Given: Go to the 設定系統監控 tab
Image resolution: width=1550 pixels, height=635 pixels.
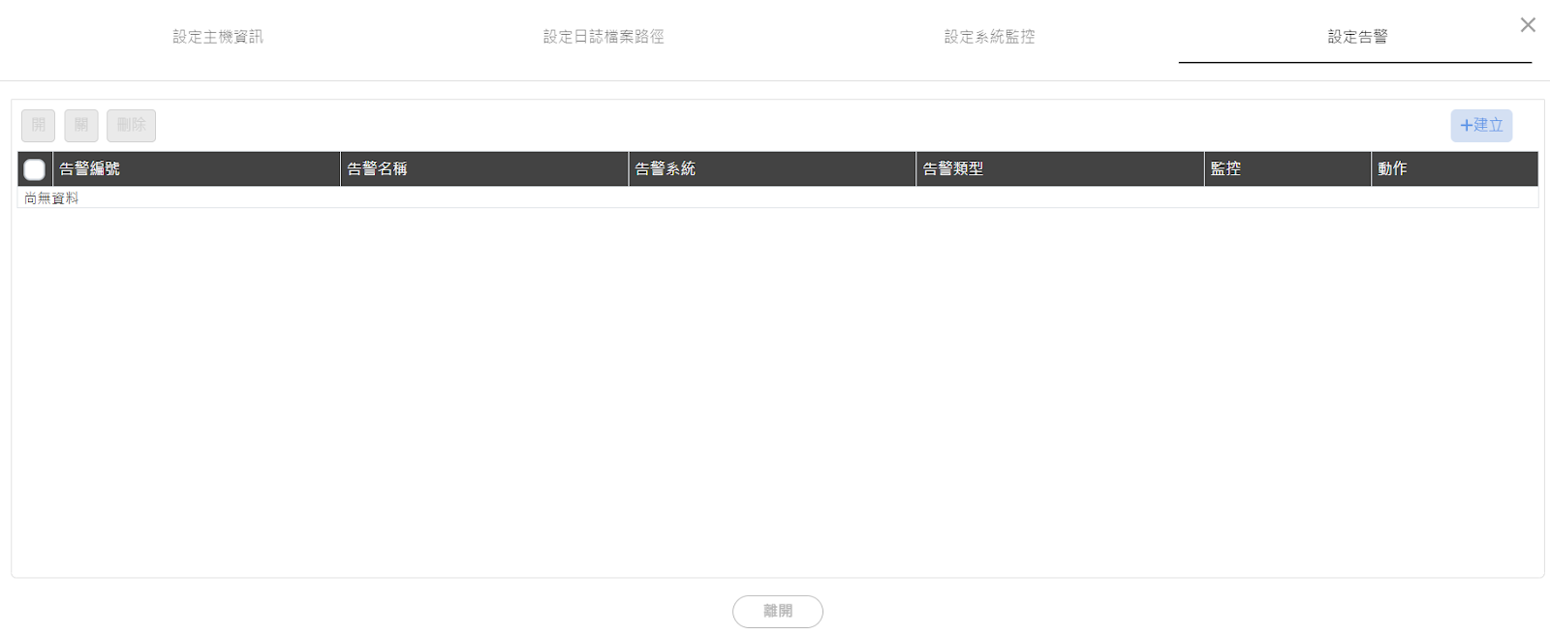Looking at the screenshot, I should [x=990, y=37].
